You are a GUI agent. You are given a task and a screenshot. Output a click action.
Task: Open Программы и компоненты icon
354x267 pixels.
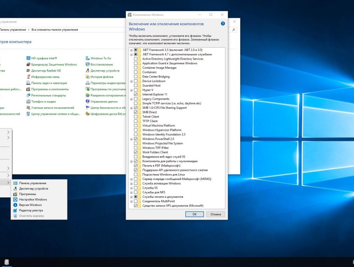click(28, 89)
